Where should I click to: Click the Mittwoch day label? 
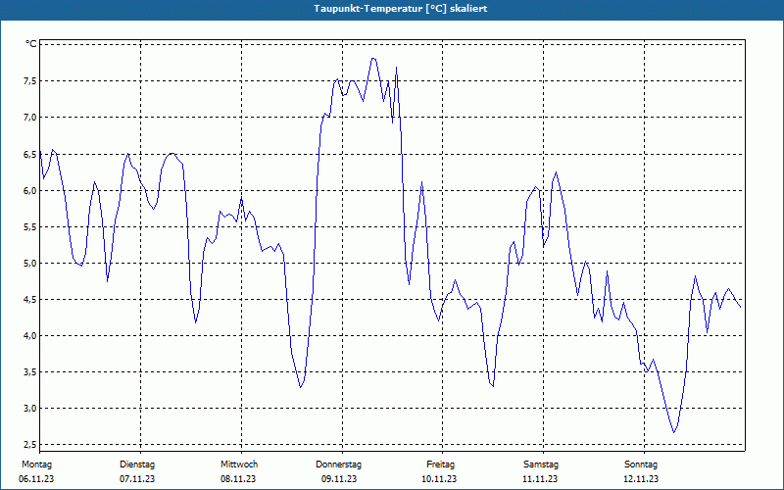click(239, 465)
